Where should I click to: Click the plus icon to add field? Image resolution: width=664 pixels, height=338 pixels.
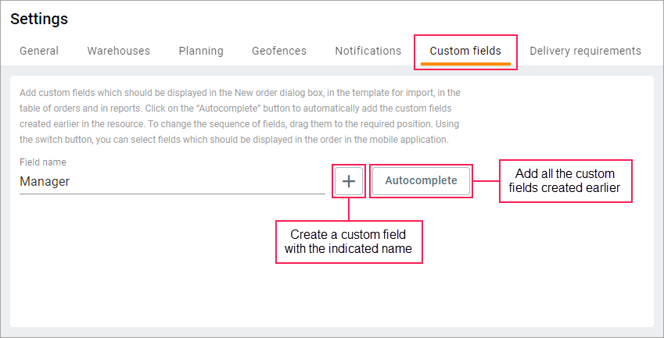[x=349, y=181]
